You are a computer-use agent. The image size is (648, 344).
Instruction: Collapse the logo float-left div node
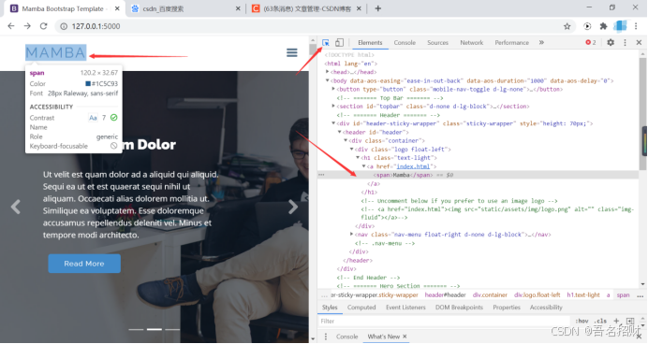pos(352,150)
